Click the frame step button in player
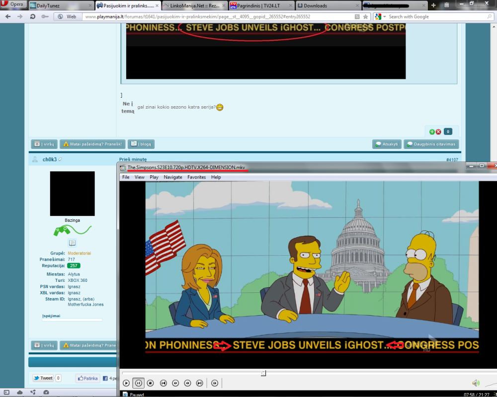The image size is (497, 397). click(215, 383)
